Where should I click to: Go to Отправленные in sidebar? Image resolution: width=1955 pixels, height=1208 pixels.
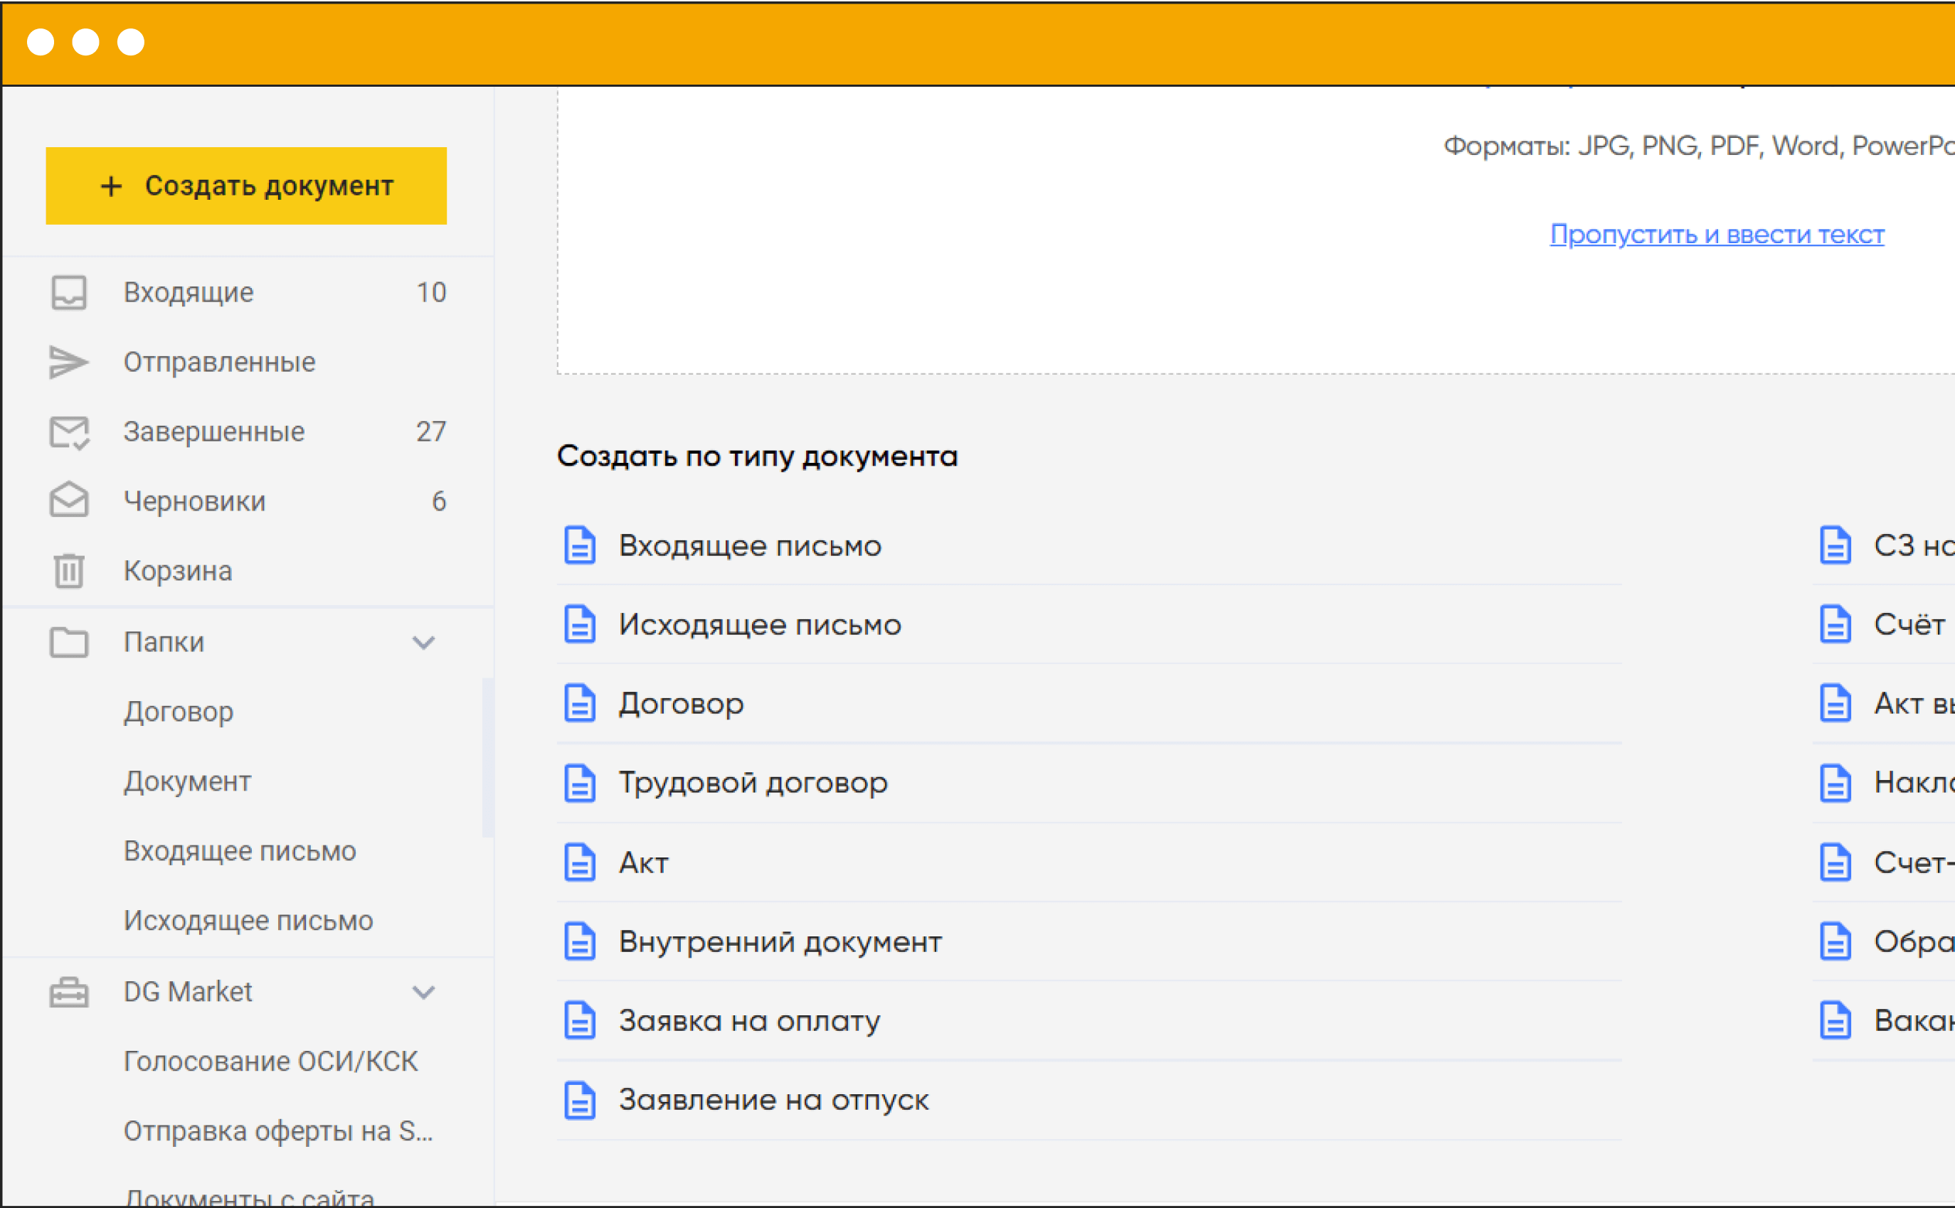point(219,362)
